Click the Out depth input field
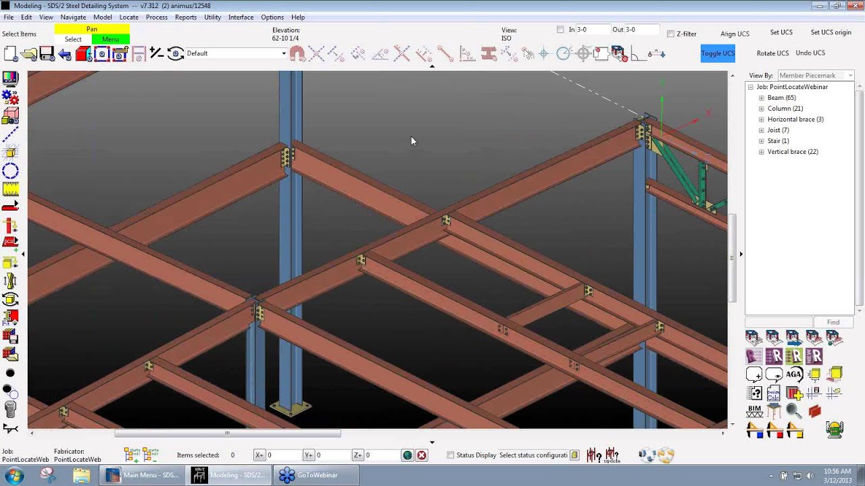This screenshot has height=486, width=865. 642,30
